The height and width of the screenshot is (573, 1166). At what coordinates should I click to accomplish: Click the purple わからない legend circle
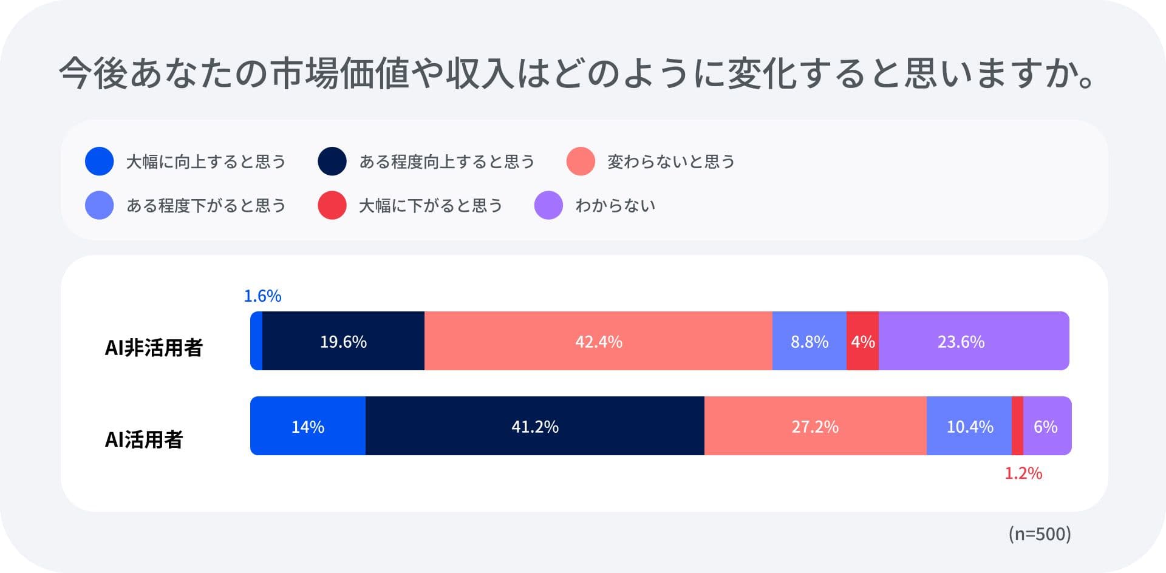tap(548, 205)
